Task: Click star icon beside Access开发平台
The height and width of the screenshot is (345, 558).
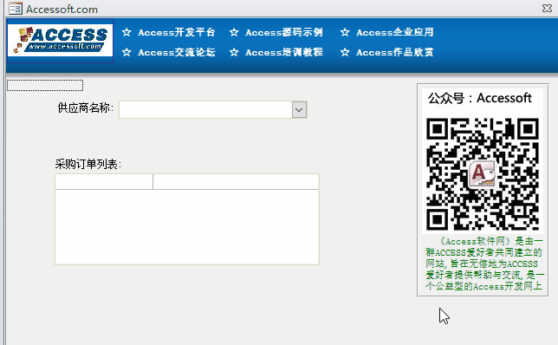Action: pos(127,32)
